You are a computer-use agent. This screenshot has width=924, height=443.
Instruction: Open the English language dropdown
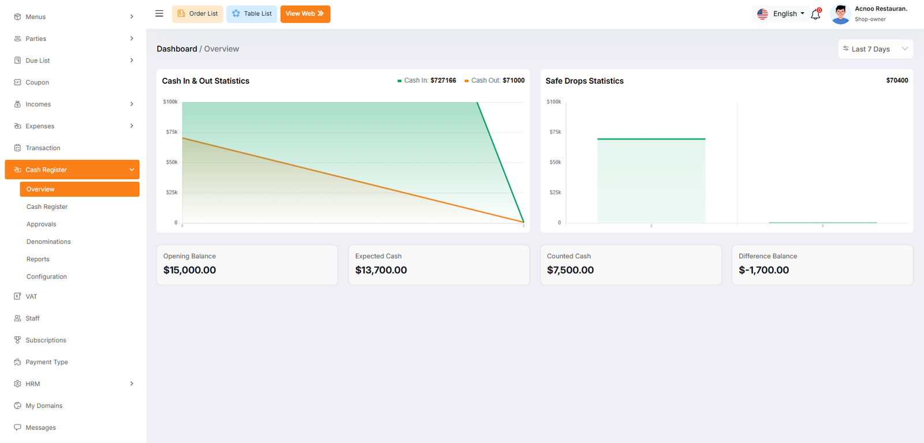781,14
